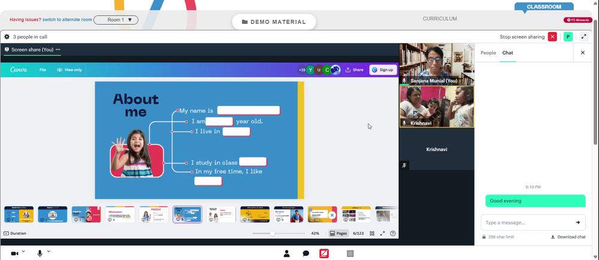This screenshot has height=260, width=599.
Task: Select slide thumbnail 9
Action: coord(289,214)
